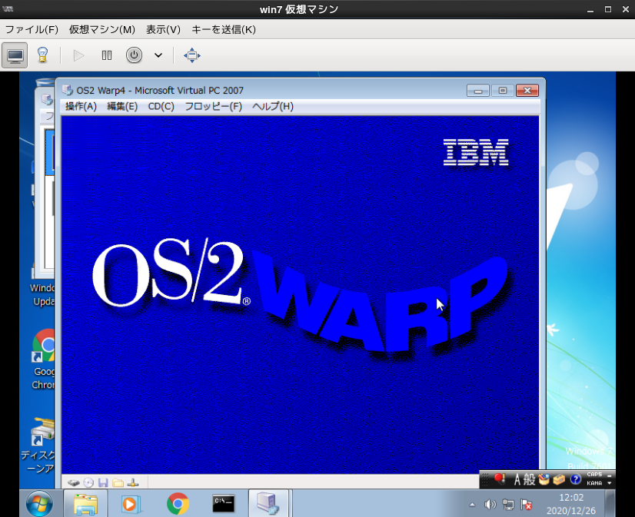Open the virtual hardware details lightbulb icon

pos(42,55)
